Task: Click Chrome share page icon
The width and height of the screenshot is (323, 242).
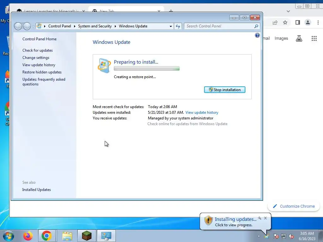Action: [275, 22]
